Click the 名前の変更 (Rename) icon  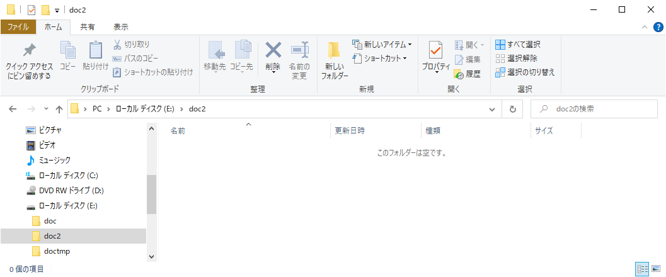click(x=299, y=50)
